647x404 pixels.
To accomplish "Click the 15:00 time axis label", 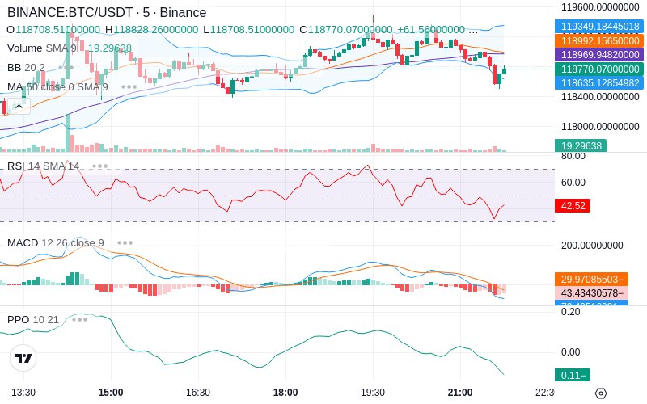I will point(111,393).
